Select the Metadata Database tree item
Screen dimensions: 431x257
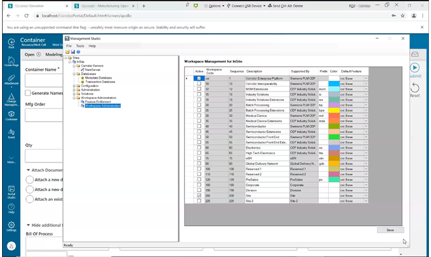coord(99,78)
